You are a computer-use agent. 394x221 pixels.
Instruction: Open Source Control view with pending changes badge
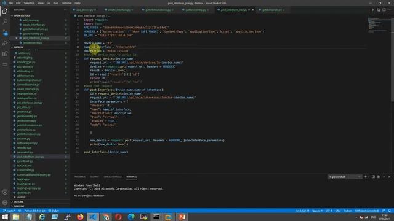(x=5, y=33)
